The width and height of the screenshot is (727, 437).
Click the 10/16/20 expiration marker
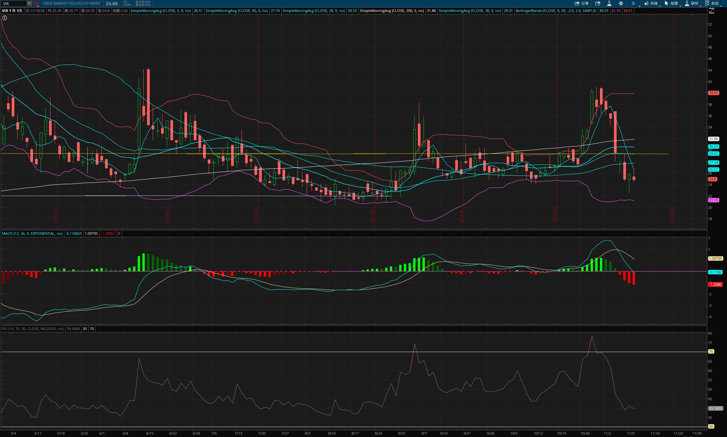point(555,215)
